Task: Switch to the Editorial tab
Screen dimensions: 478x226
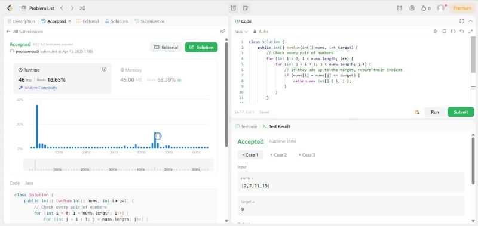Action: (x=88, y=21)
